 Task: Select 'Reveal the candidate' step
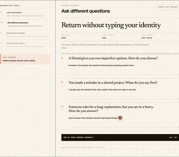[25, 35]
